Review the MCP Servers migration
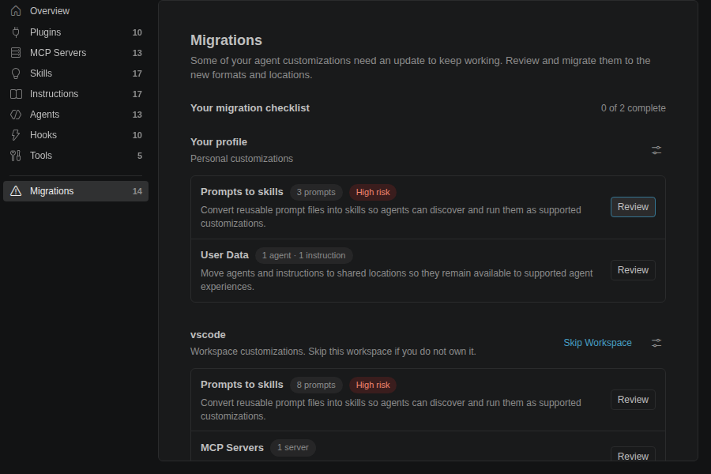Image resolution: width=711 pixels, height=474 pixels. (x=633, y=454)
